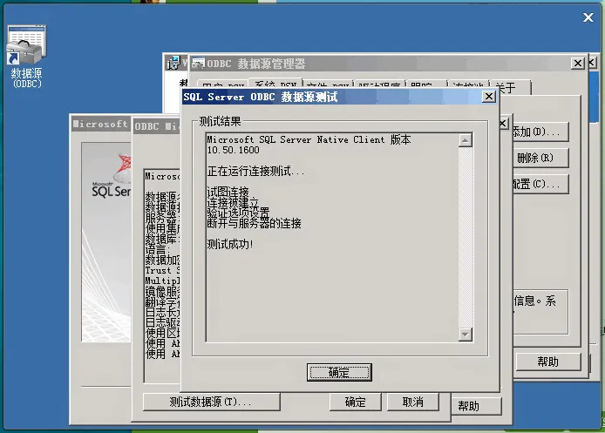
Task: Click the text 断开与服务器的连接
Action: 255,223
